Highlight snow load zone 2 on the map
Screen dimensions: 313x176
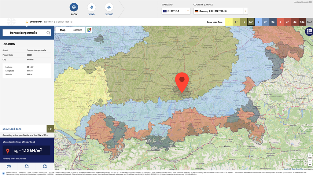[258, 22]
